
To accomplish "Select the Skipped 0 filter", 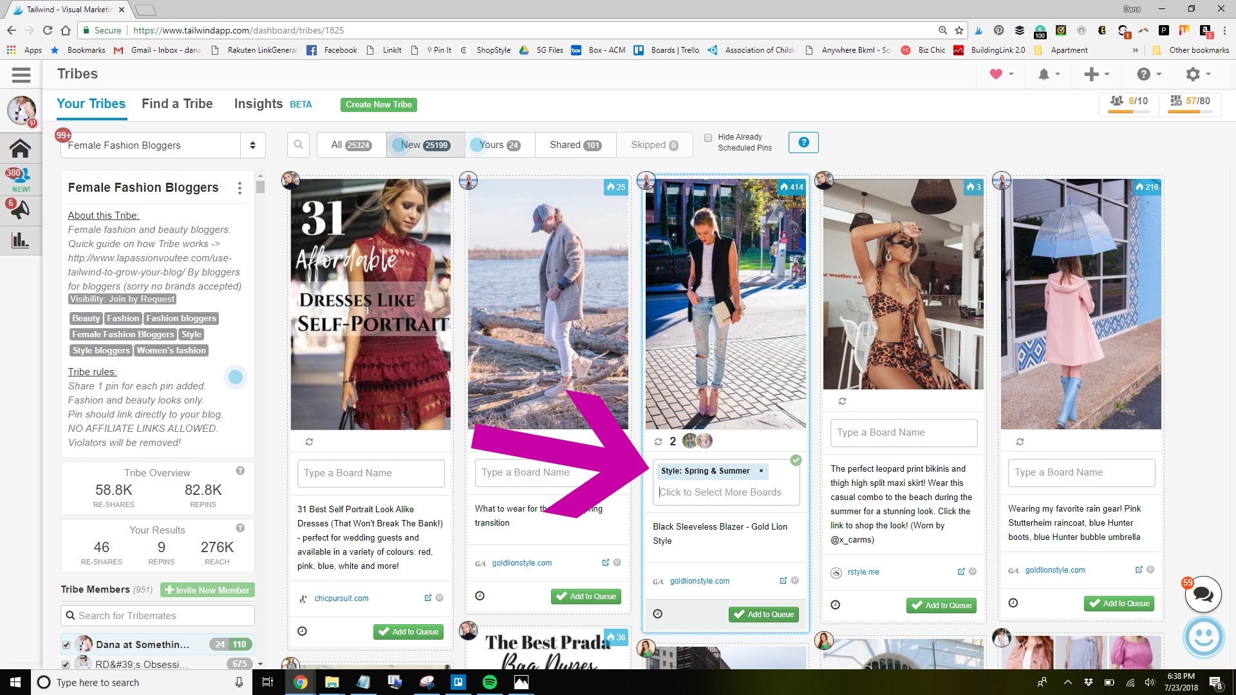I will point(654,145).
